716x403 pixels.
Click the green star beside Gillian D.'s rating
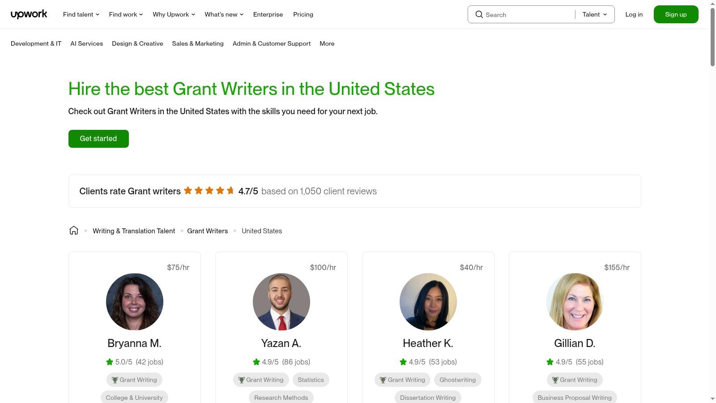(550, 362)
